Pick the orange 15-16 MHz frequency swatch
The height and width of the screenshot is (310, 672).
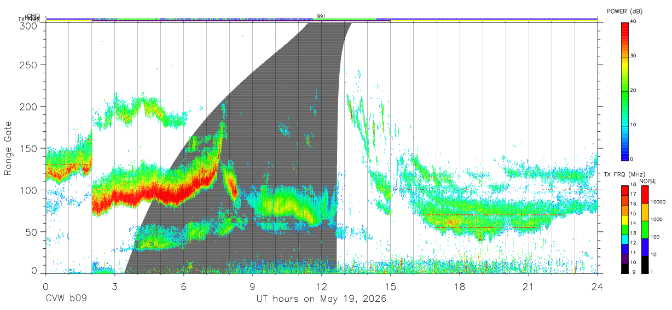[x=625, y=209]
